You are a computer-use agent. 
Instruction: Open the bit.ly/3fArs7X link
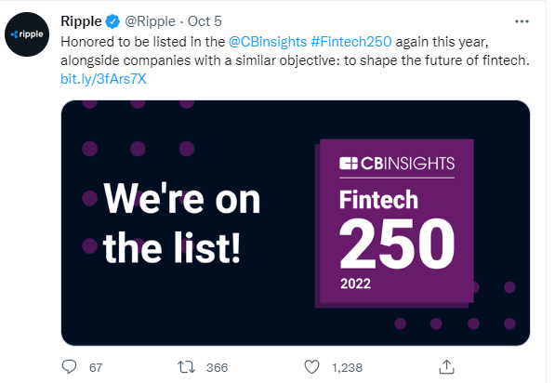103,79
